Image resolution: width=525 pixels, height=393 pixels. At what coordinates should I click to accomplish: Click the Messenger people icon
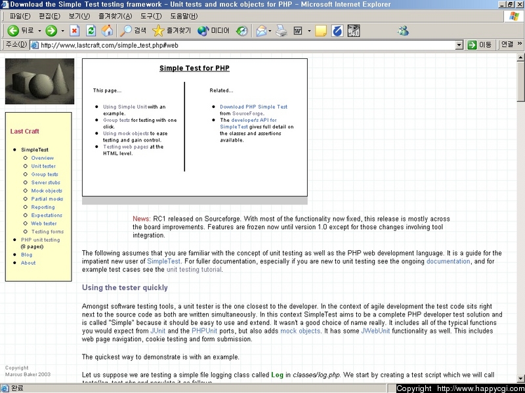[x=403, y=31]
